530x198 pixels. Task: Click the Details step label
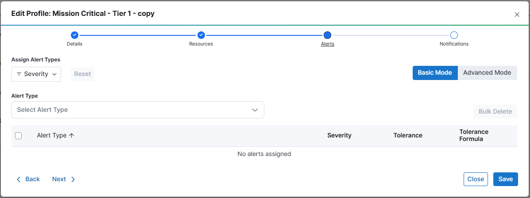coord(74,44)
